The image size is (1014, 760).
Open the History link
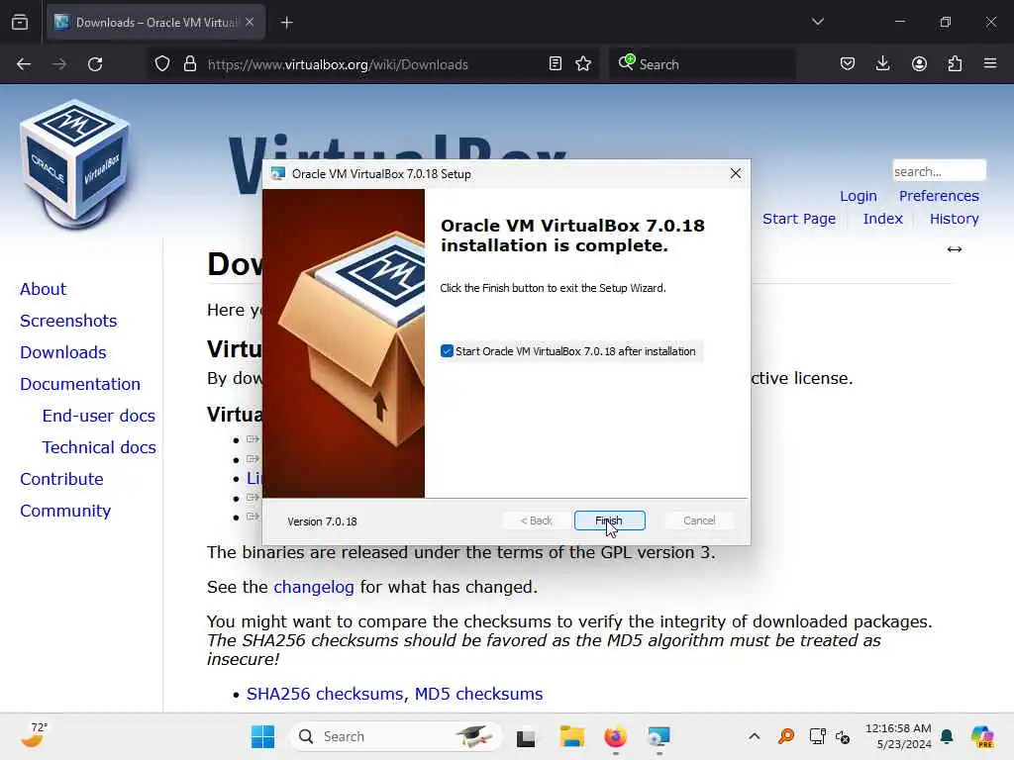[954, 219]
